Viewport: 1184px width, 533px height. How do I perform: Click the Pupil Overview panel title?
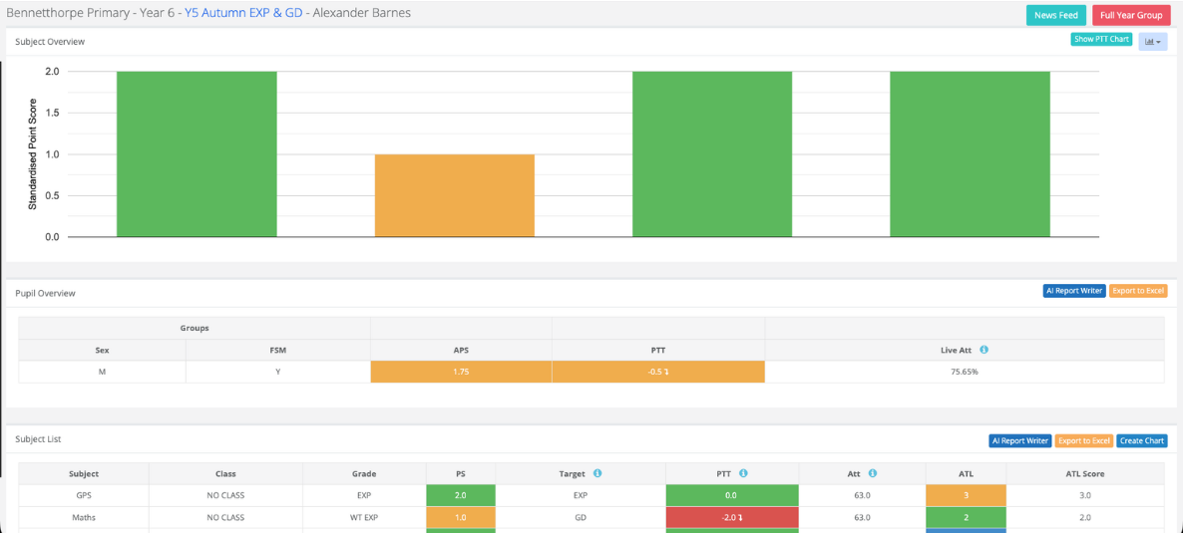pyautogui.click(x=45, y=293)
